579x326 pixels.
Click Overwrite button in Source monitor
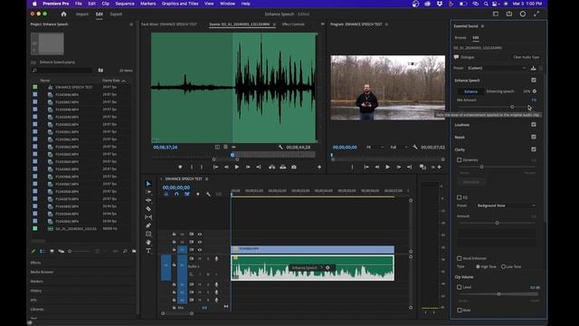(x=283, y=167)
